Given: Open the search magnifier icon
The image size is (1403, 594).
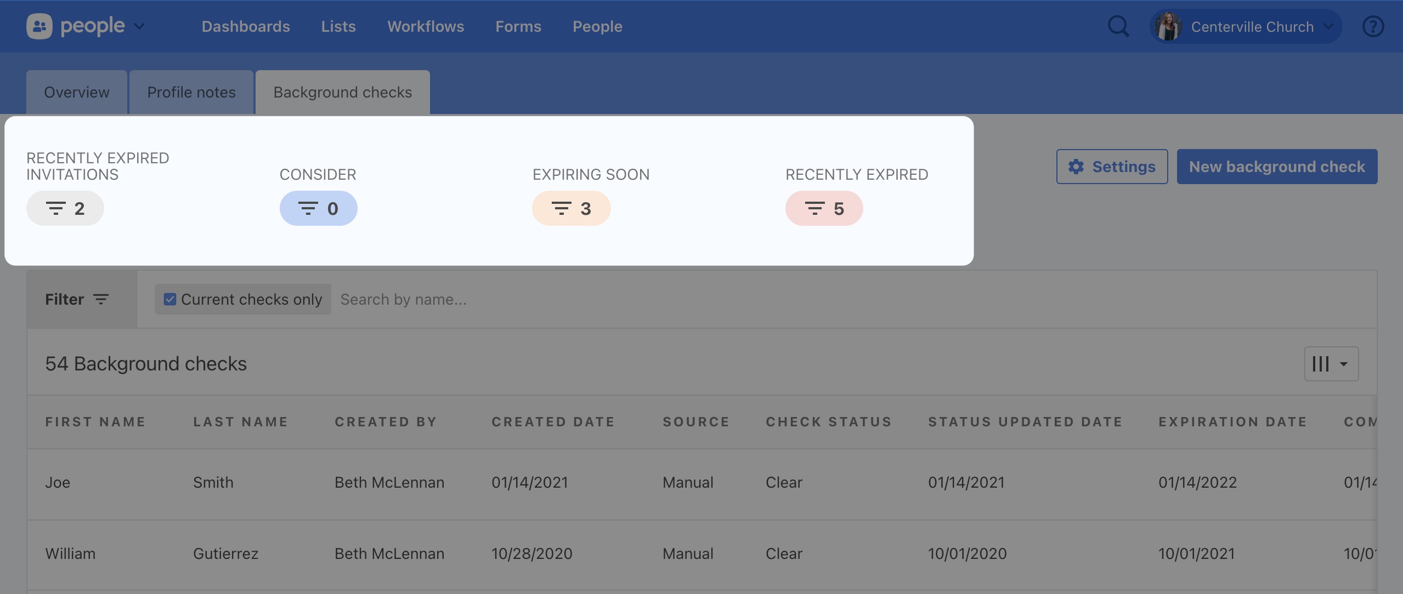Looking at the screenshot, I should coord(1118,26).
